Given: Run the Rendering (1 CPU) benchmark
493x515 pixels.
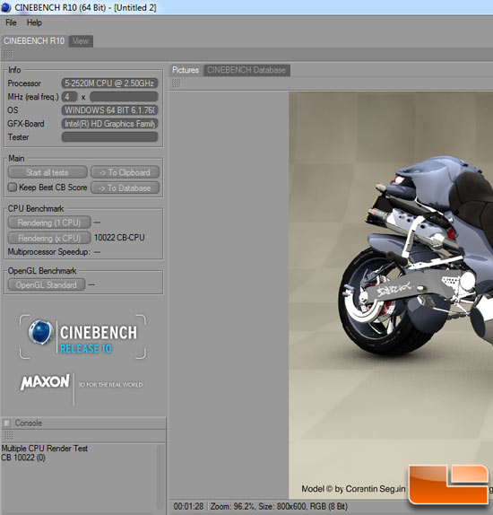Looking at the screenshot, I should click(49, 223).
